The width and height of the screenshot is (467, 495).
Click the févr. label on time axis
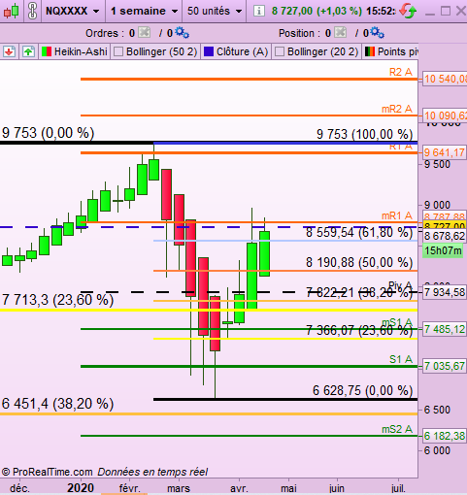coord(130,488)
